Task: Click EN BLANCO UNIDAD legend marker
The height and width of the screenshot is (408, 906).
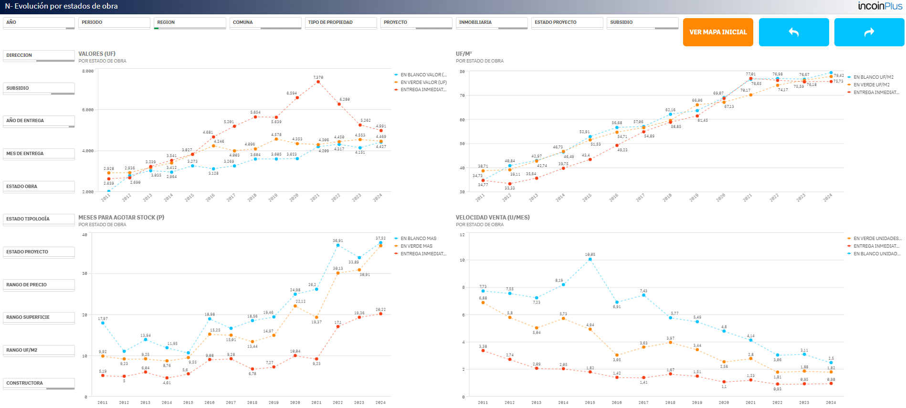Action: tap(849, 254)
